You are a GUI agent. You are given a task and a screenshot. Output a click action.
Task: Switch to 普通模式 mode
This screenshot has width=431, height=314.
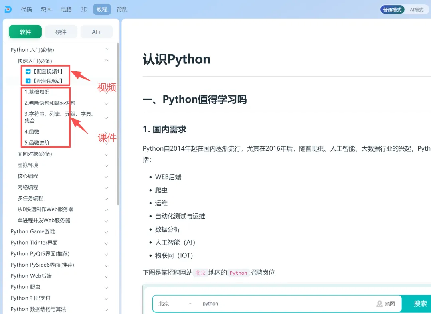[392, 10]
